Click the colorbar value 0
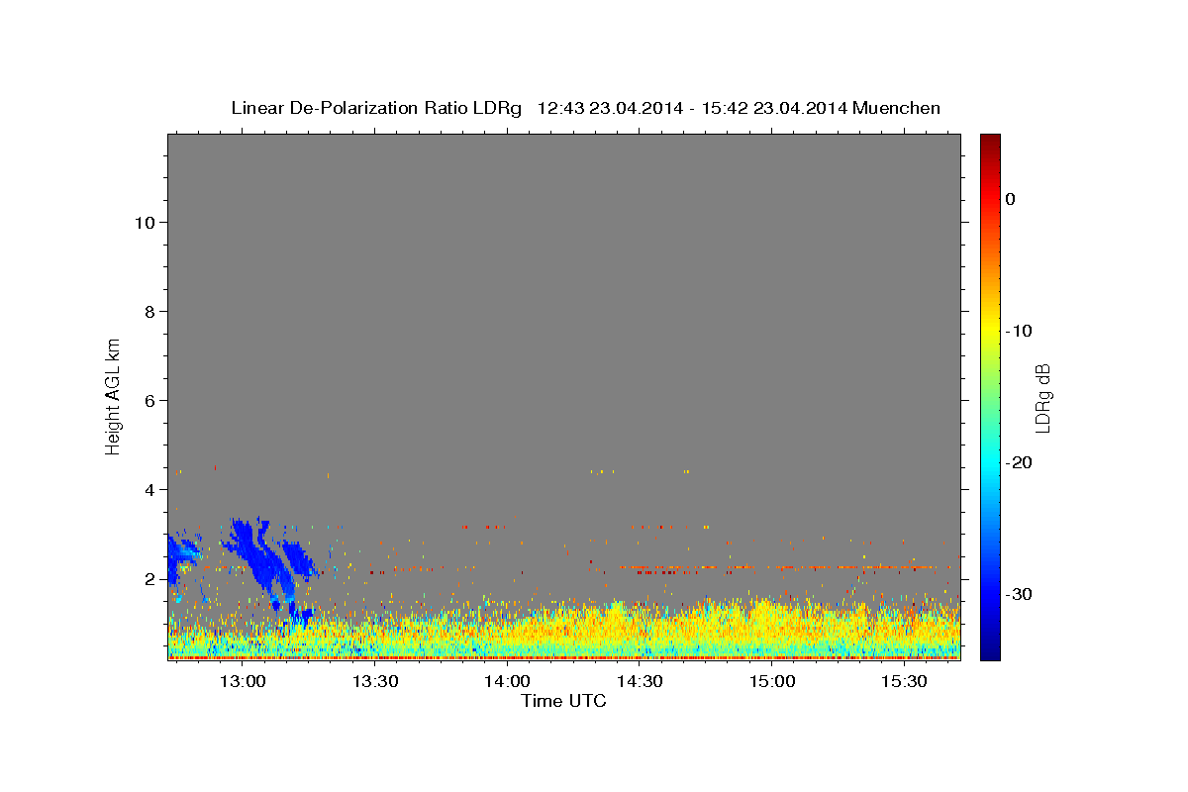 (1010, 199)
